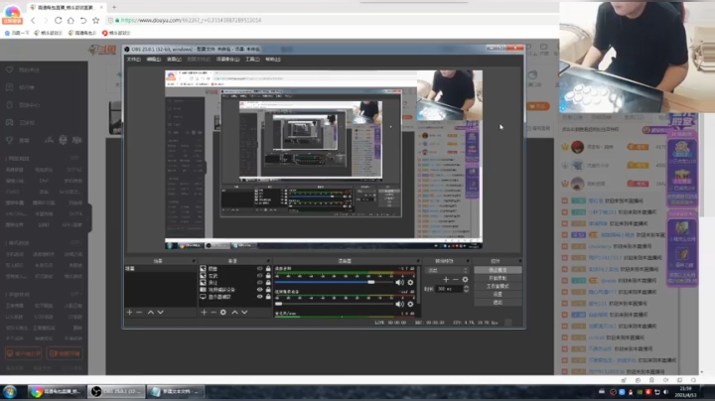Close the Douyu browser tab

[x=101, y=7]
